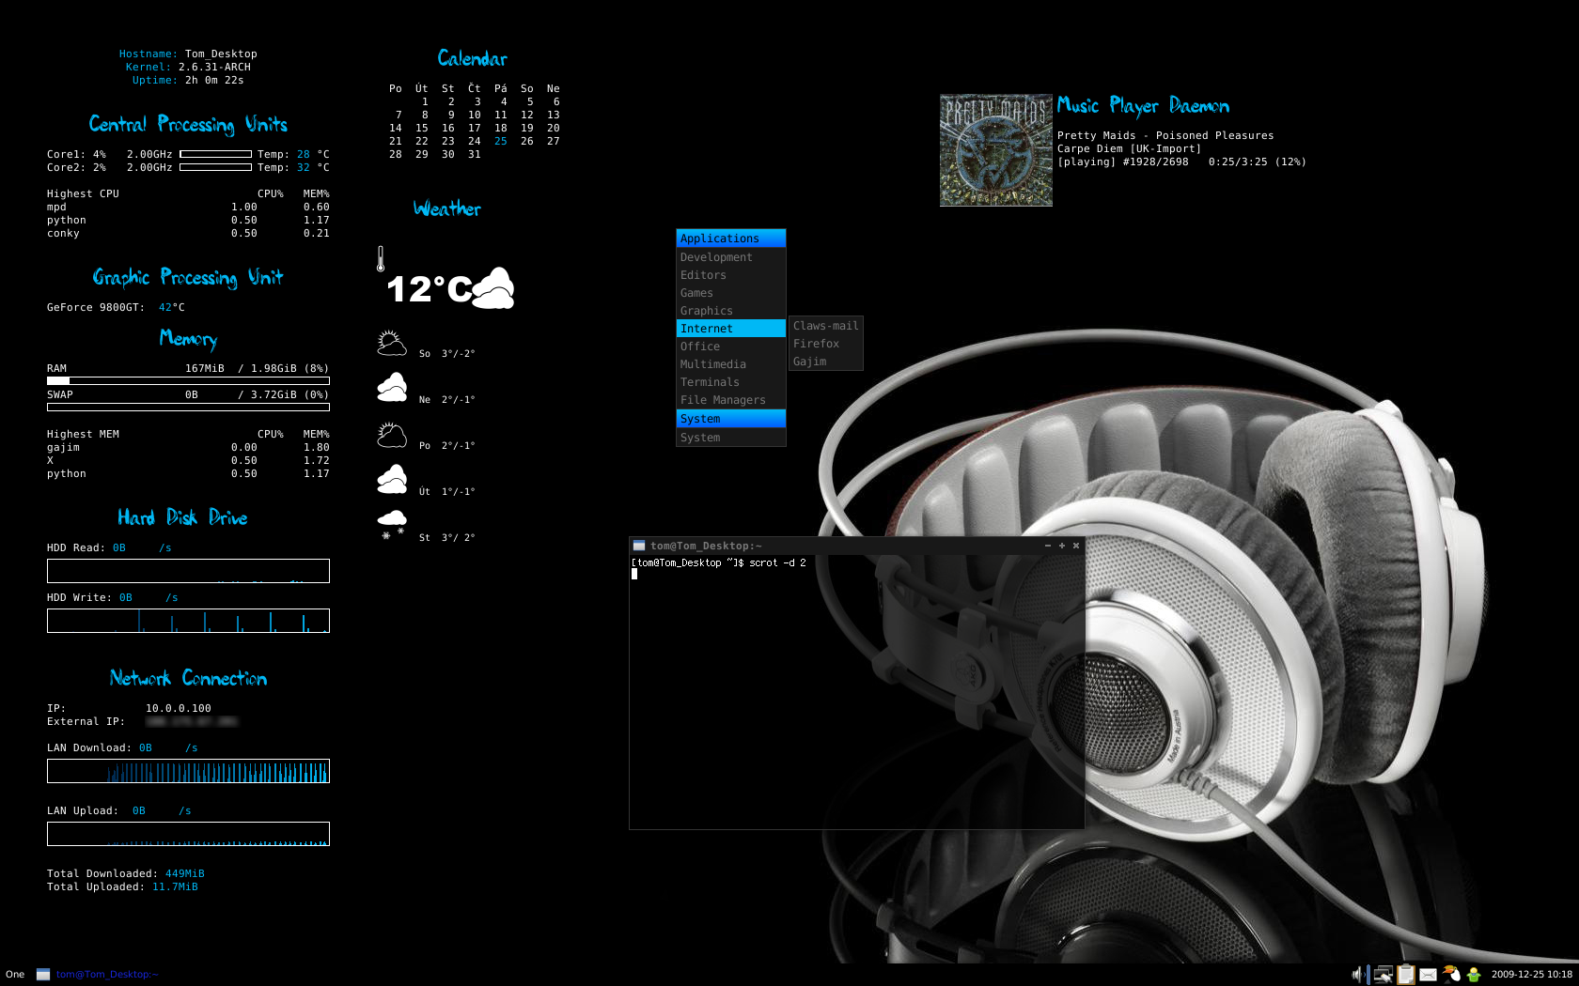The width and height of the screenshot is (1579, 986).
Task: Click the clock showing 2009-12-25 10:18
Action: (x=1531, y=975)
